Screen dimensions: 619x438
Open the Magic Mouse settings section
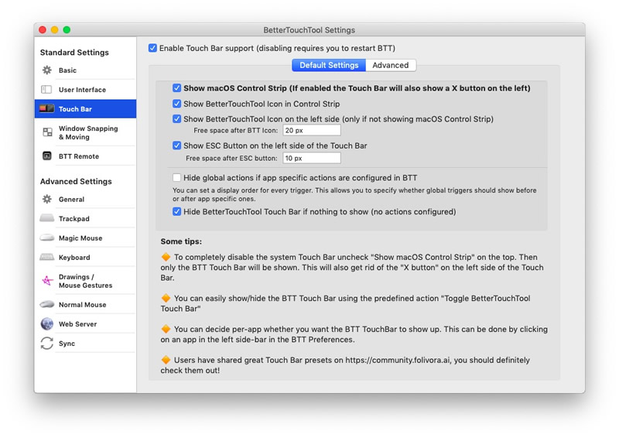[x=85, y=238]
